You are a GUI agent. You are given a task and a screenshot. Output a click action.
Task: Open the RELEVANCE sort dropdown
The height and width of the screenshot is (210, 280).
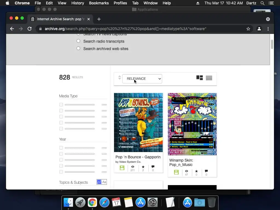click(142, 79)
